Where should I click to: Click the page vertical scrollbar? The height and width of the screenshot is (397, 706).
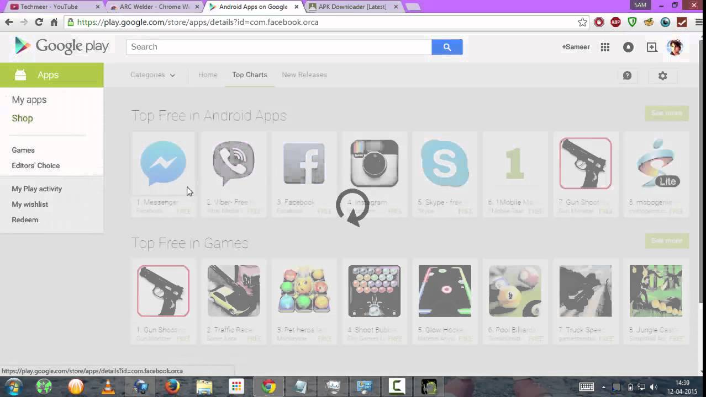coord(702,171)
